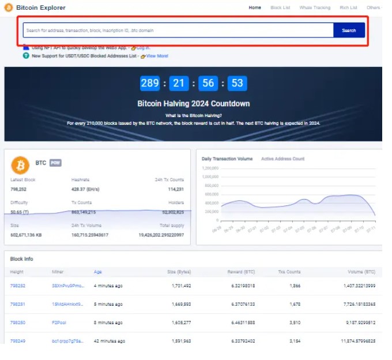This screenshot has height=360, width=392.
Task: Click the Block Info section heading
Action: coord(21,259)
